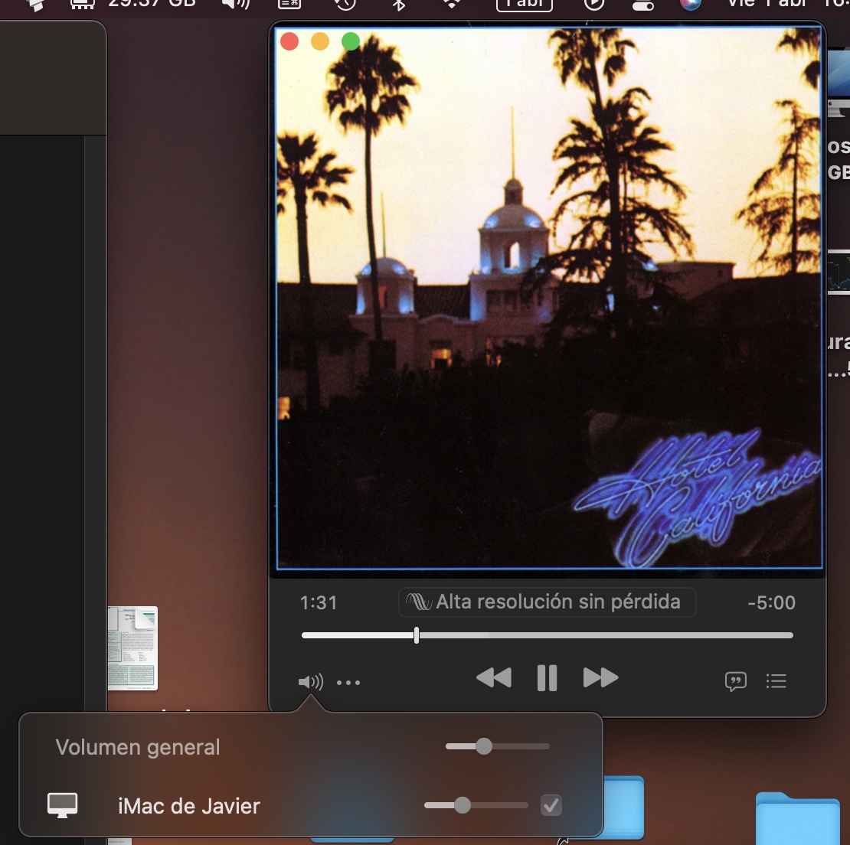Open the Up Next list icon
The image size is (850, 845).
(776, 681)
